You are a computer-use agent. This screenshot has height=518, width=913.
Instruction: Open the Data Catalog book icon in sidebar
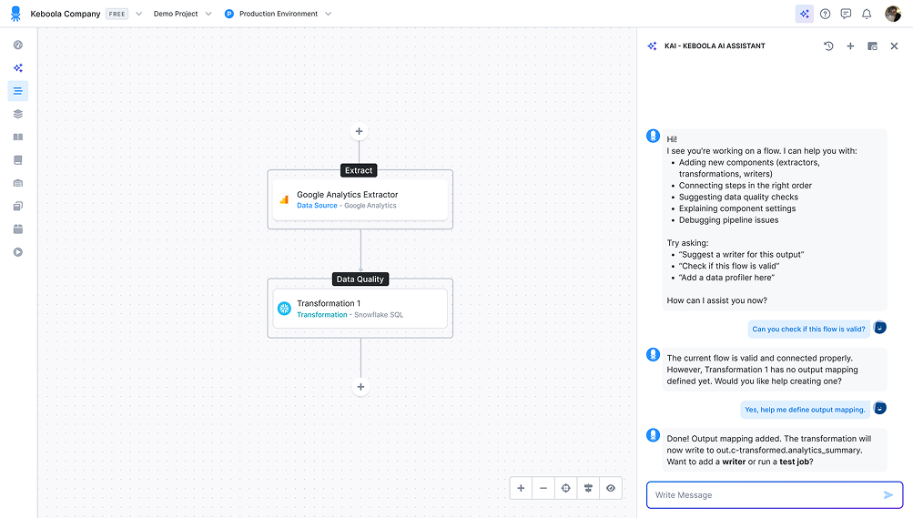click(18, 137)
